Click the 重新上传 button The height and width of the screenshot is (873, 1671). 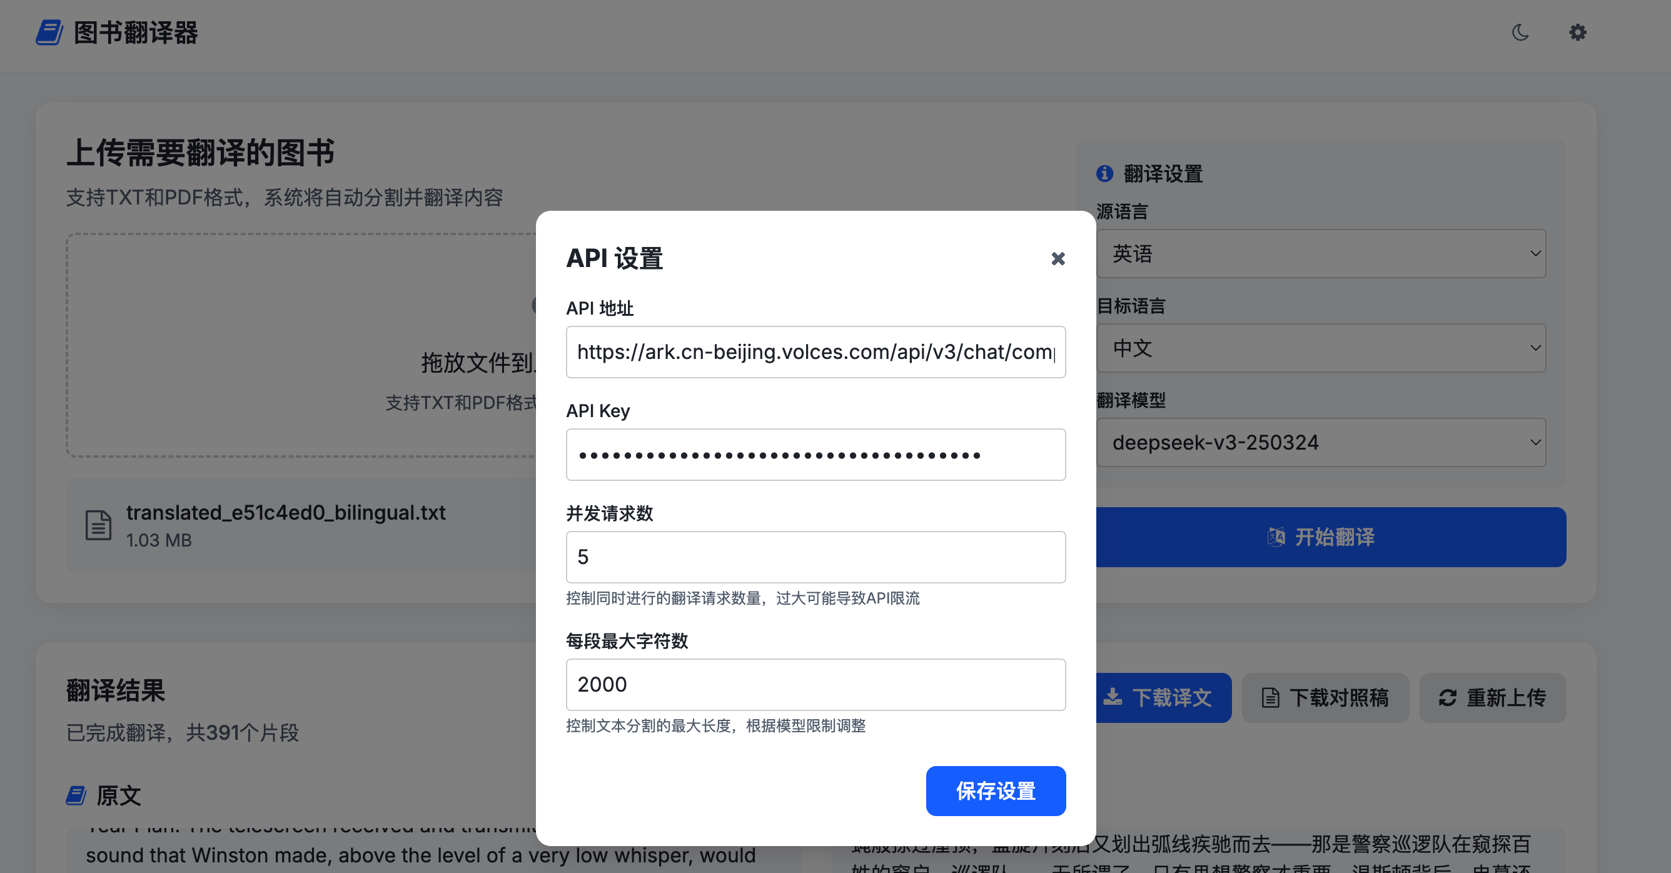click(x=1493, y=698)
